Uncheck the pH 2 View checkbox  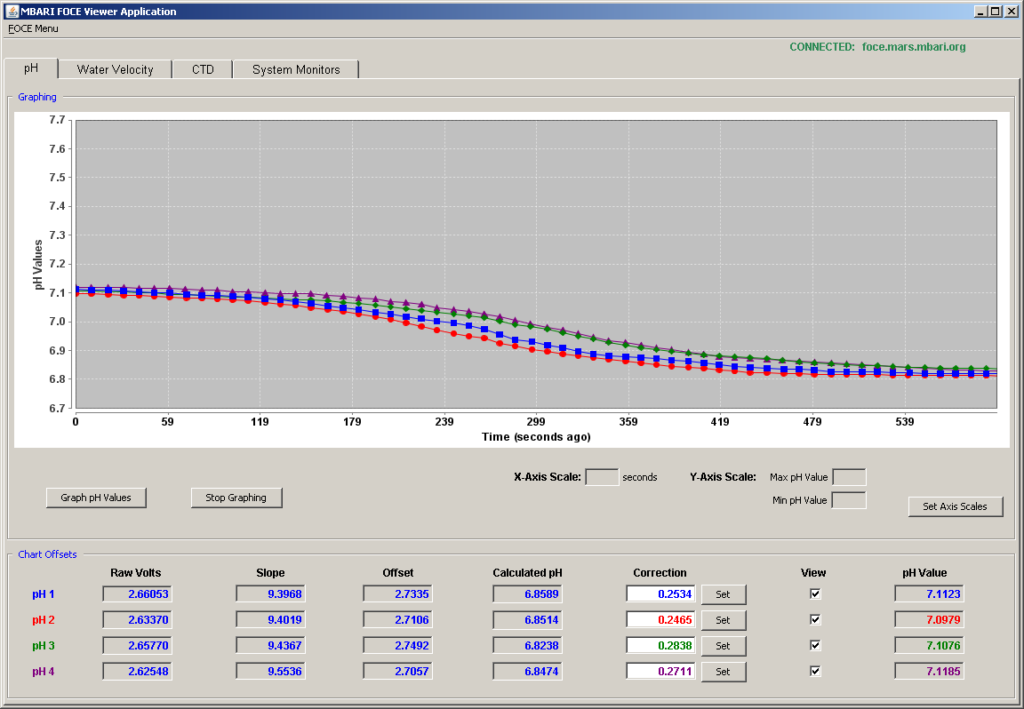(815, 619)
